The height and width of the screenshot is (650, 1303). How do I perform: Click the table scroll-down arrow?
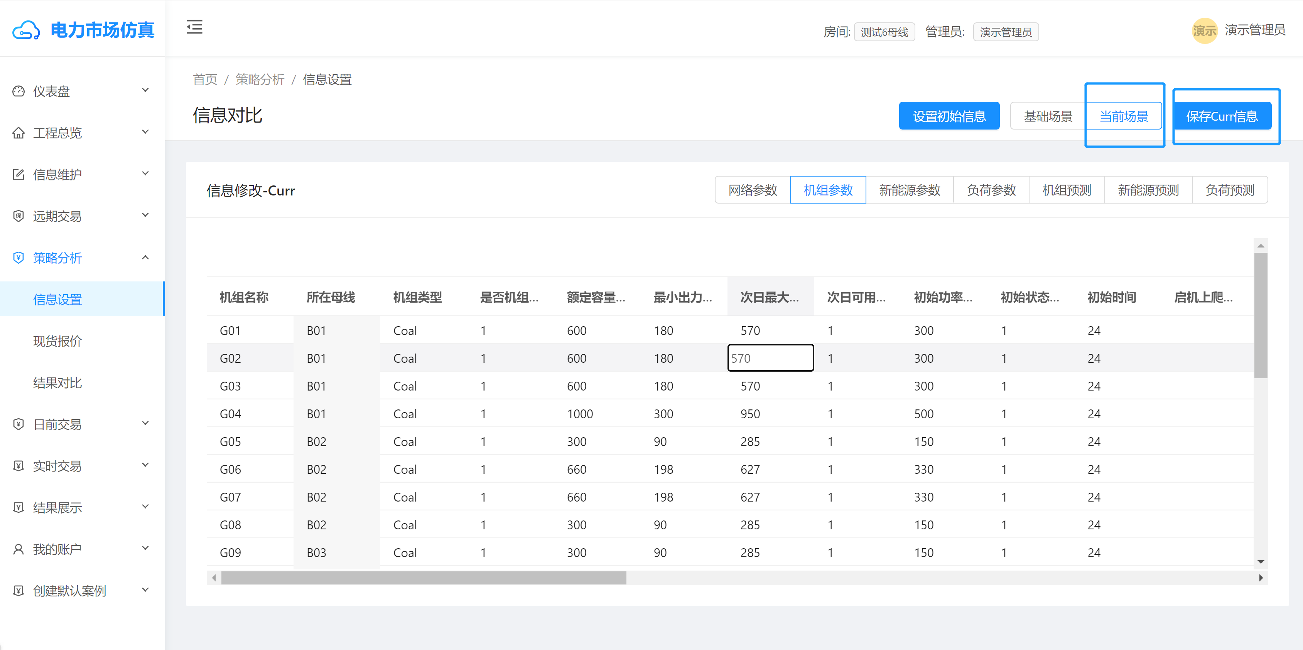pos(1261,562)
